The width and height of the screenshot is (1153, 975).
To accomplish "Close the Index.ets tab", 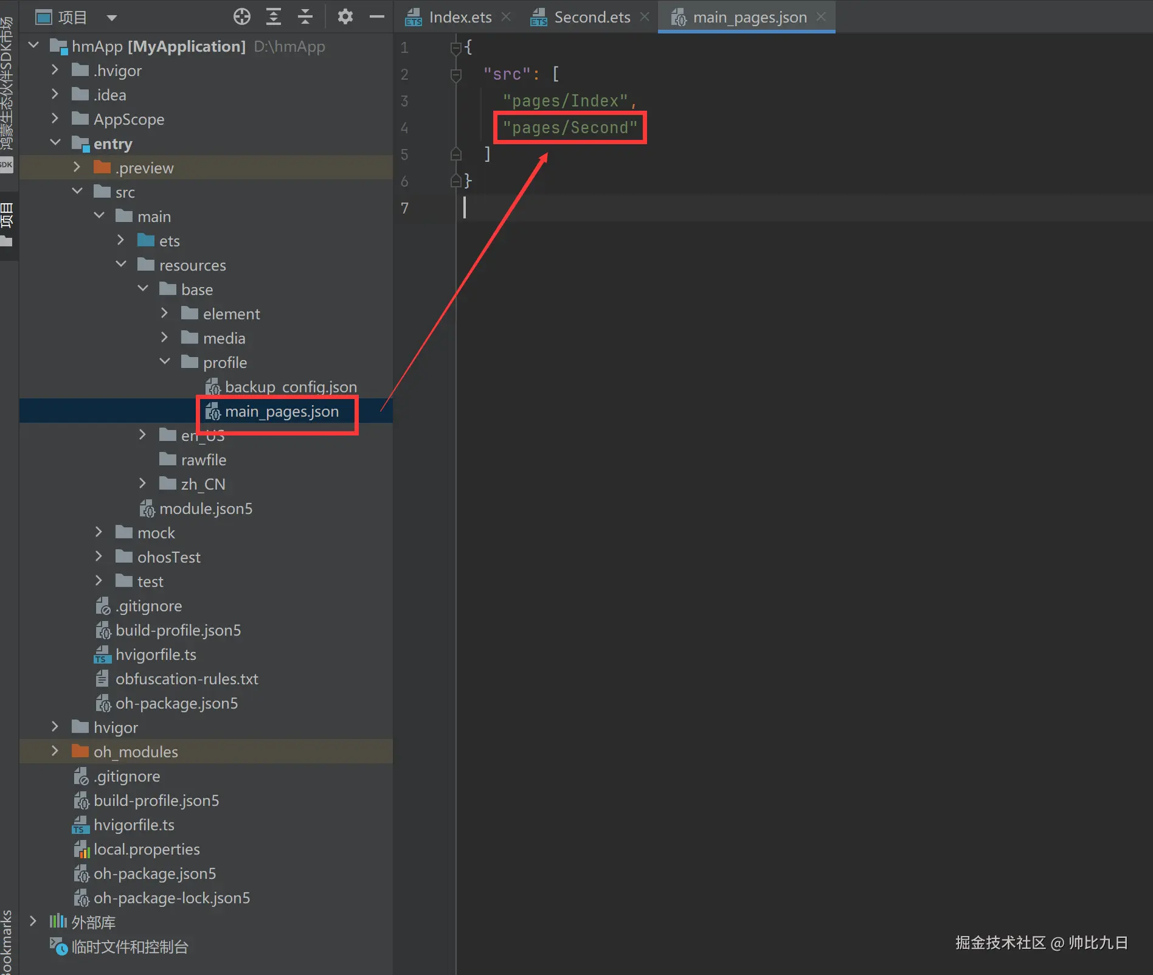I will coord(506,17).
